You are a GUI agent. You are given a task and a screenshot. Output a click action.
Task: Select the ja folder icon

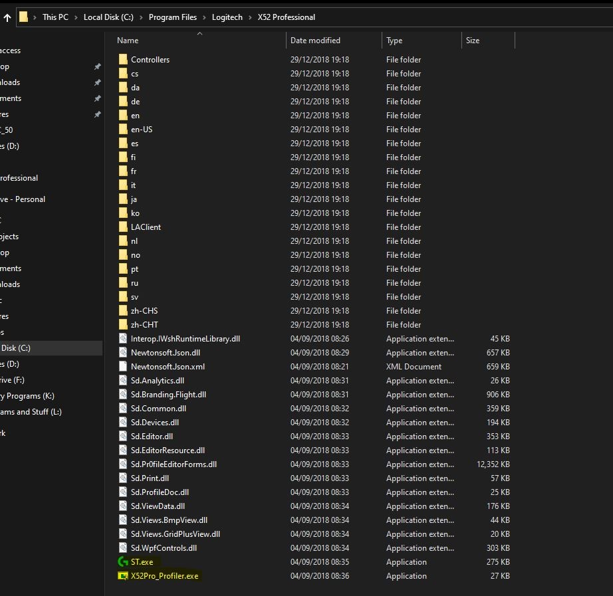click(x=123, y=199)
